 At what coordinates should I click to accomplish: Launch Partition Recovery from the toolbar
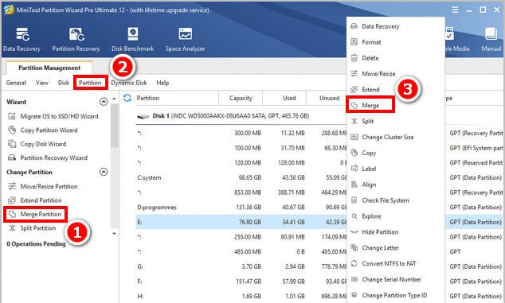tap(76, 39)
